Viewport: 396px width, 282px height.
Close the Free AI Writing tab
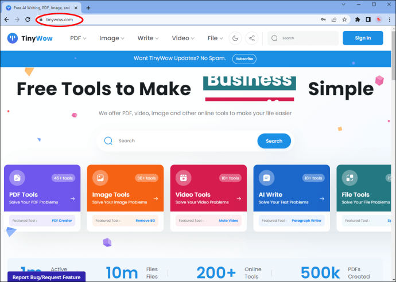click(76, 8)
